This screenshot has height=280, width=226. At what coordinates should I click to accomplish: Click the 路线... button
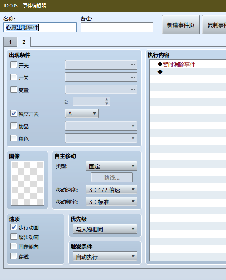pos(112,178)
